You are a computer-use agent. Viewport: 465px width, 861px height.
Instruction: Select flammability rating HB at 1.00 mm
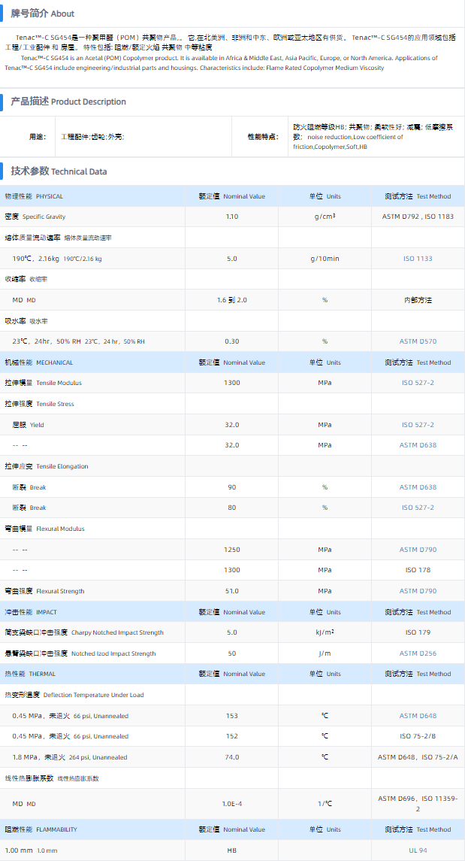coord(232,850)
